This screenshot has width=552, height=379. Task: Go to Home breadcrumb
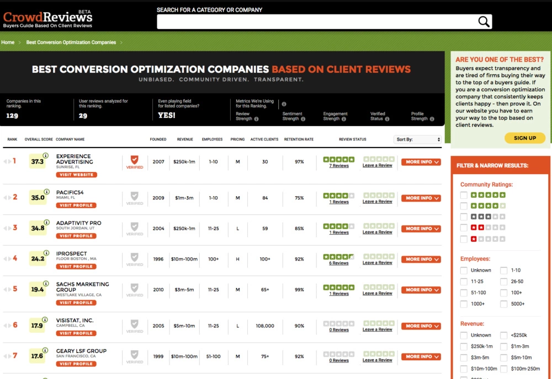(x=8, y=42)
